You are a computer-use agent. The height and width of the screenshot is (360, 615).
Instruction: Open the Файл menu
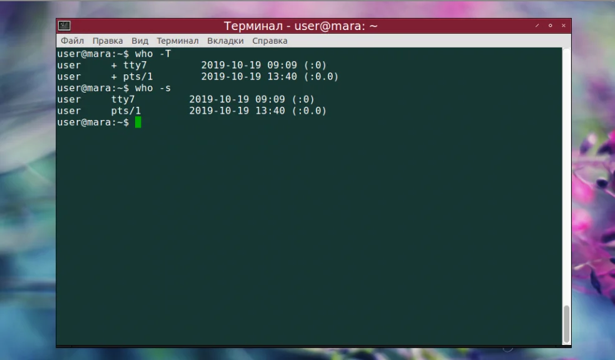[72, 41]
